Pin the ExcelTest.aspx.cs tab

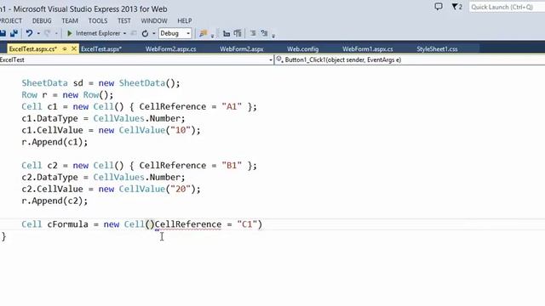tap(65, 49)
